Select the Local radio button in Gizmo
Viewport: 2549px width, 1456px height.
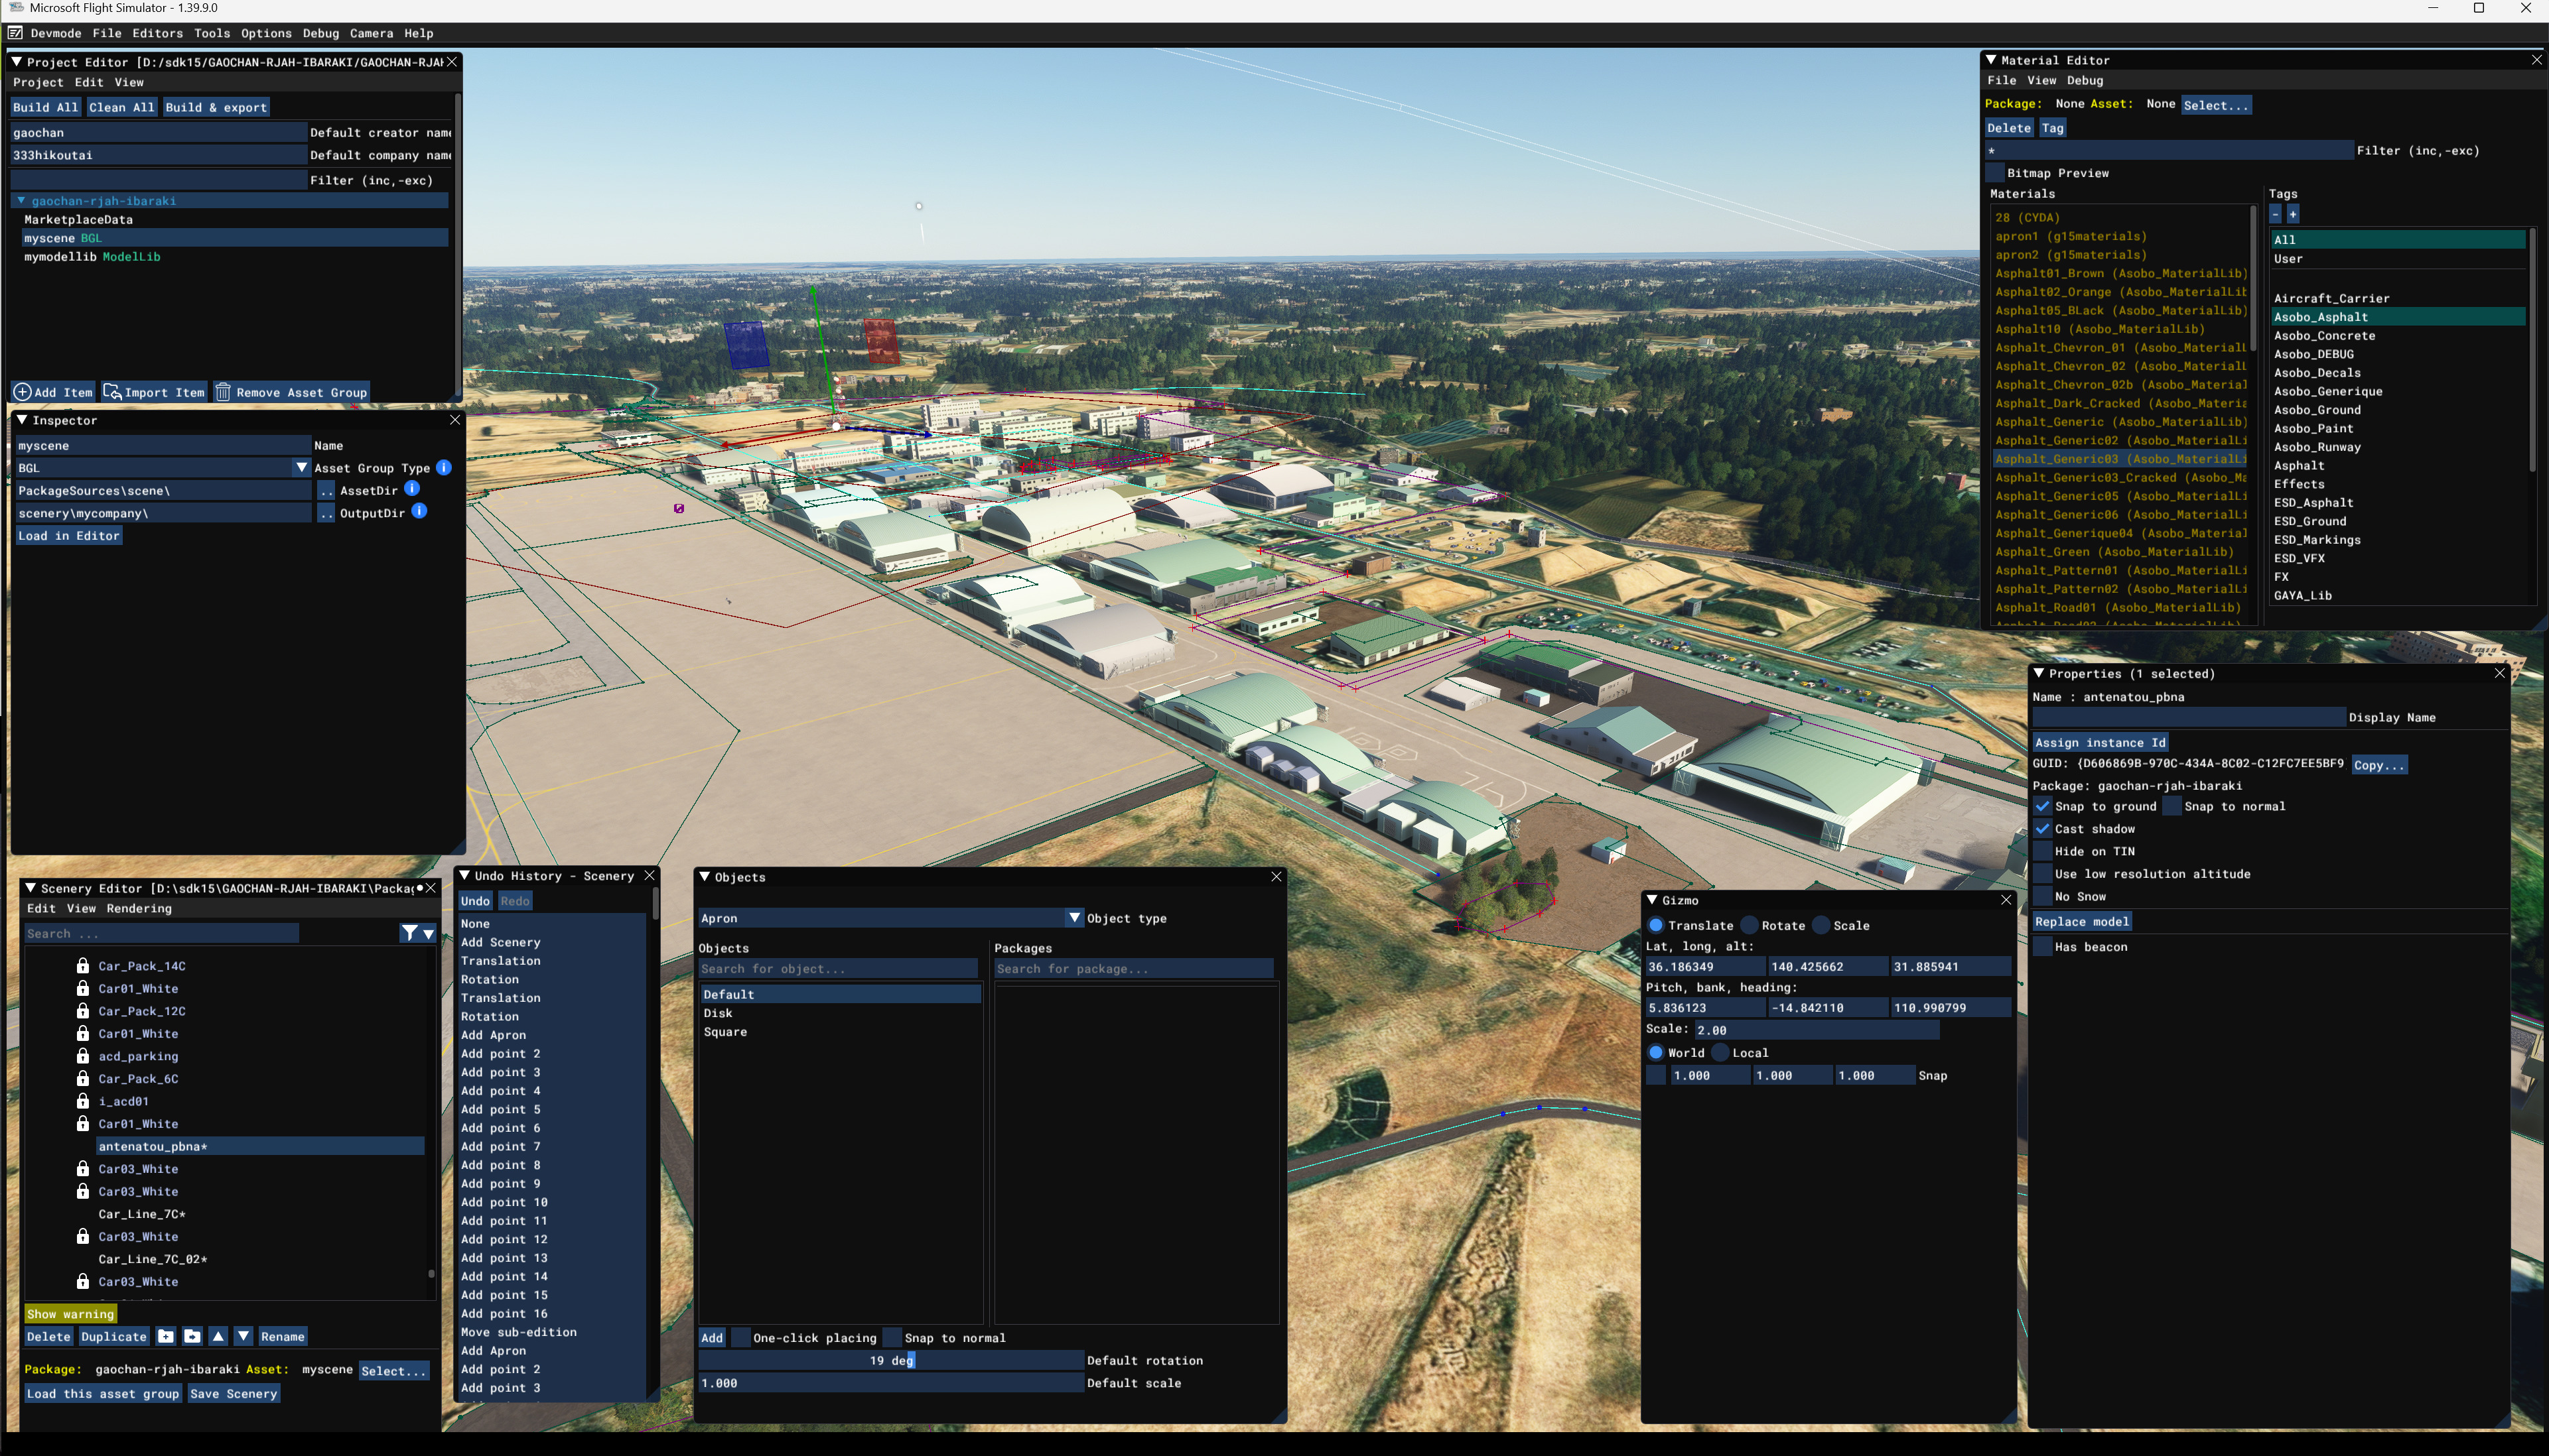point(1721,1053)
